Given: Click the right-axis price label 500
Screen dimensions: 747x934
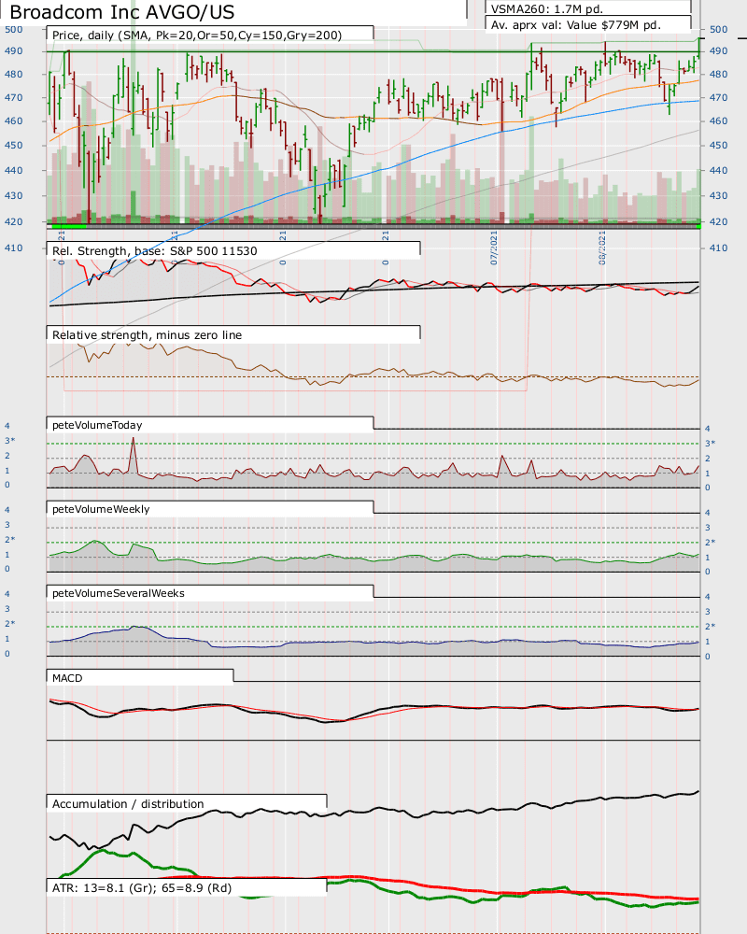Looking at the screenshot, I should coord(718,29).
